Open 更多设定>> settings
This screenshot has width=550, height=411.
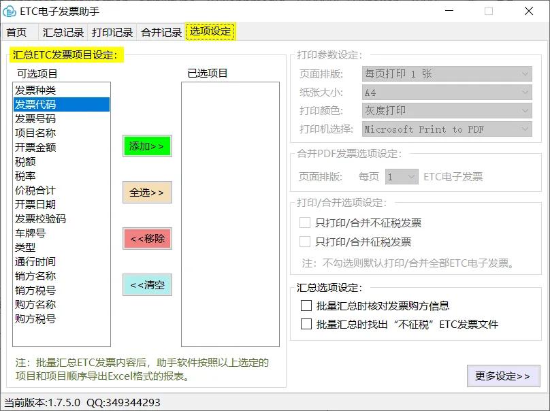(503, 376)
